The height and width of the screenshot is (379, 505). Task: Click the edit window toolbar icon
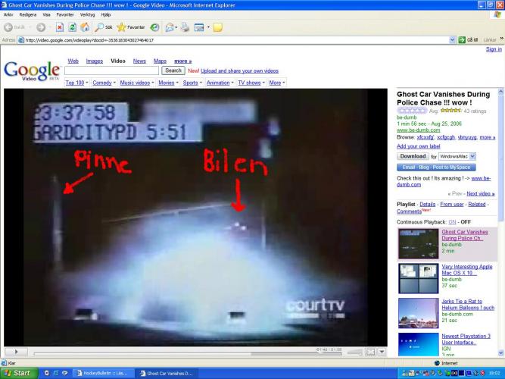point(199,27)
